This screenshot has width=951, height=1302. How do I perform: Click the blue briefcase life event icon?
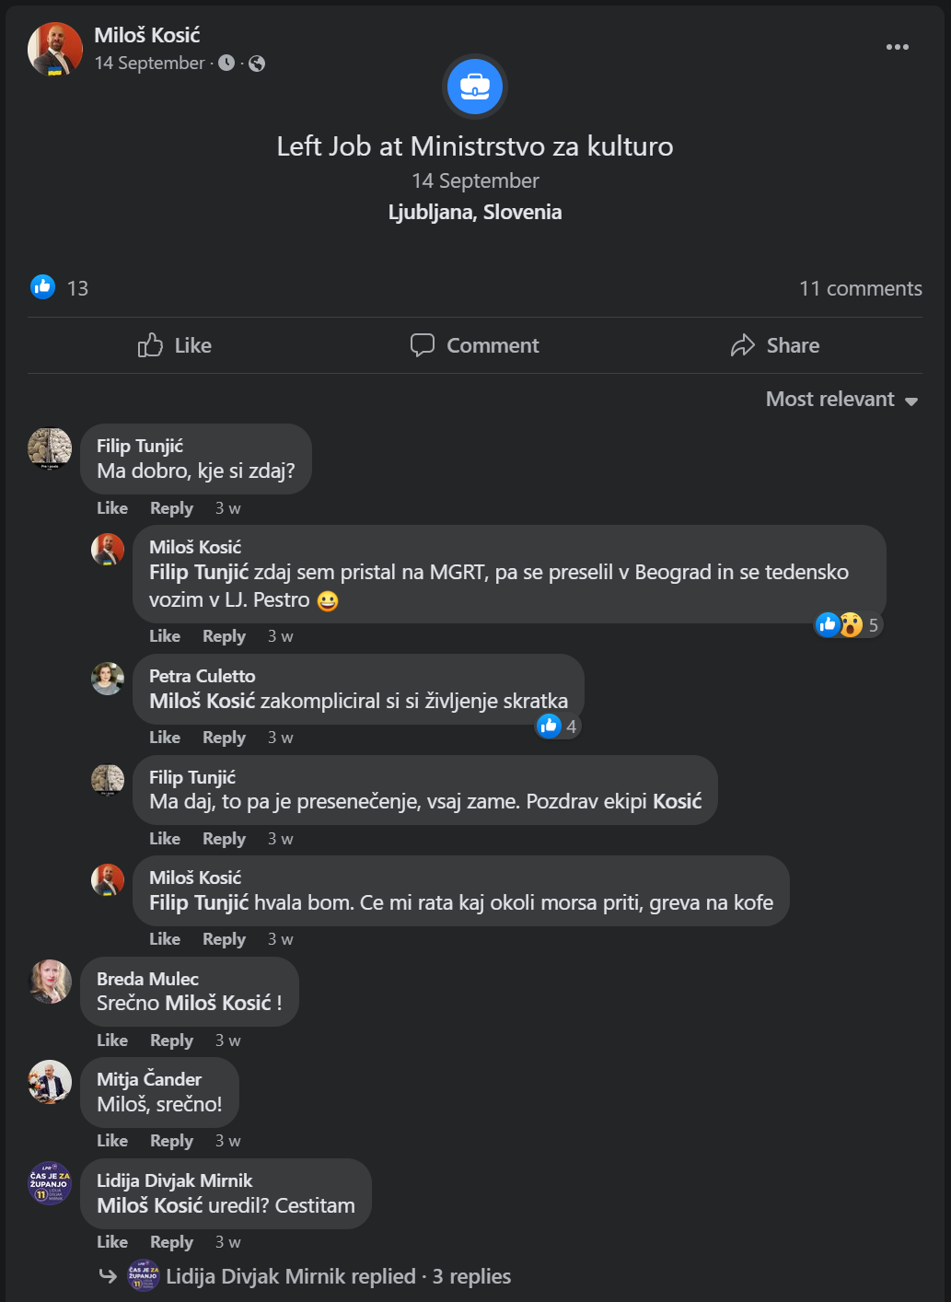pyautogui.click(x=474, y=87)
